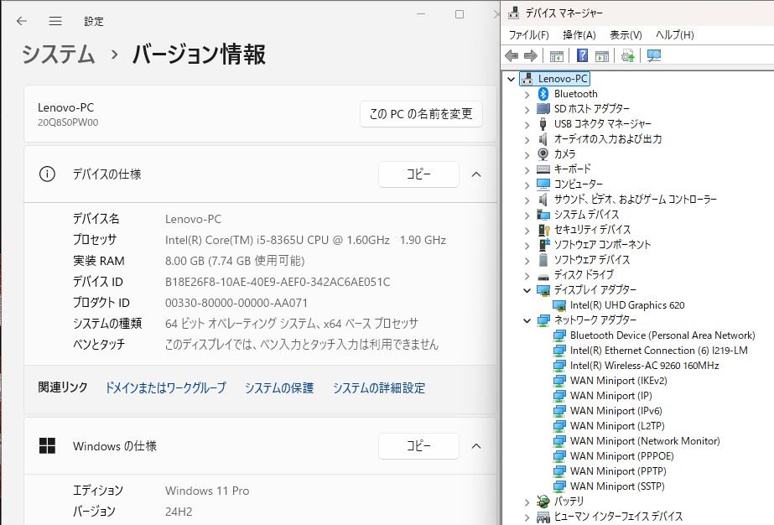774x525 pixels.
Task: Open システムの詳細設定 link
Action: (x=379, y=387)
